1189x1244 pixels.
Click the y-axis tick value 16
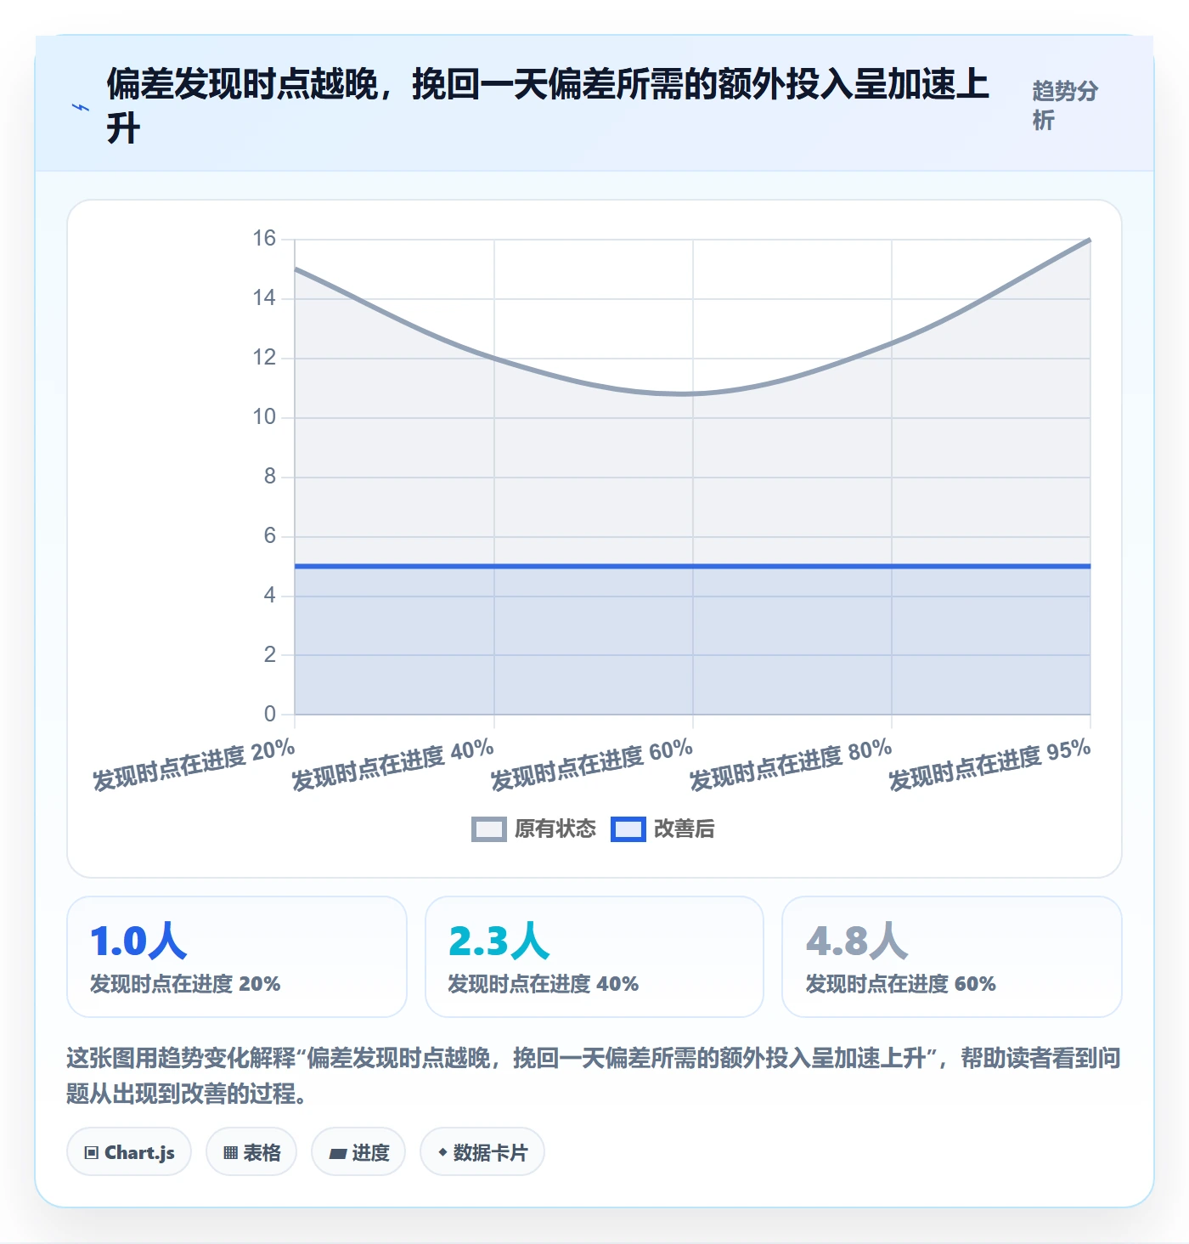coord(264,239)
